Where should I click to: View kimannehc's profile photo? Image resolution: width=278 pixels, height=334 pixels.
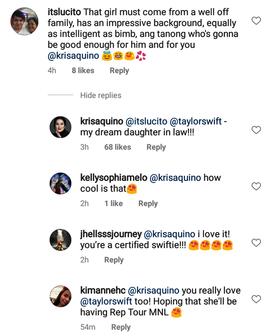coord(60,296)
